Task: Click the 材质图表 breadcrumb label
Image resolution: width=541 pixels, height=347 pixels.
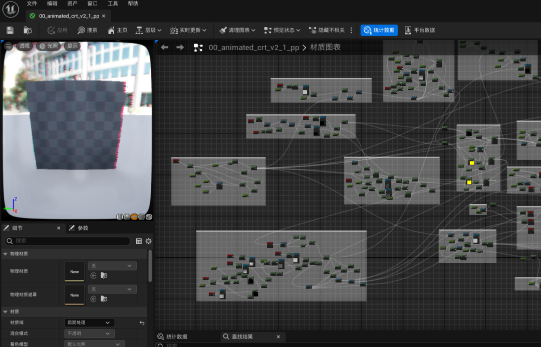Action: pos(326,47)
